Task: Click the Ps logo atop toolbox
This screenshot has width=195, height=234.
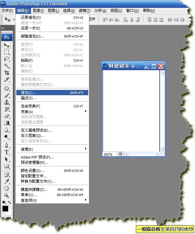Action: (7, 37)
